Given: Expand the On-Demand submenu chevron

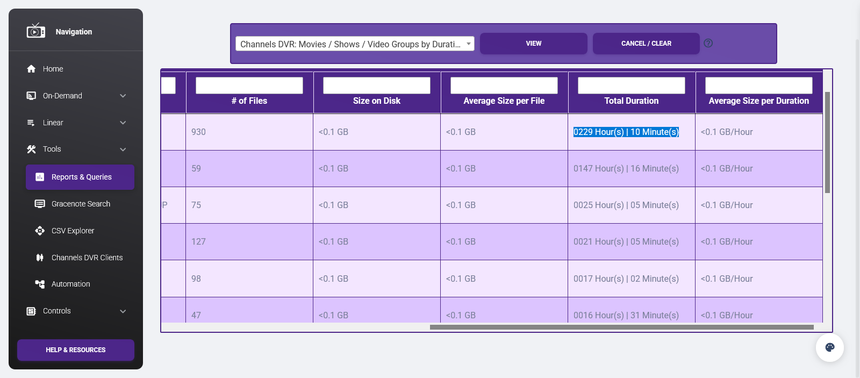Looking at the screenshot, I should pyautogui.click(x=123, y=96).
